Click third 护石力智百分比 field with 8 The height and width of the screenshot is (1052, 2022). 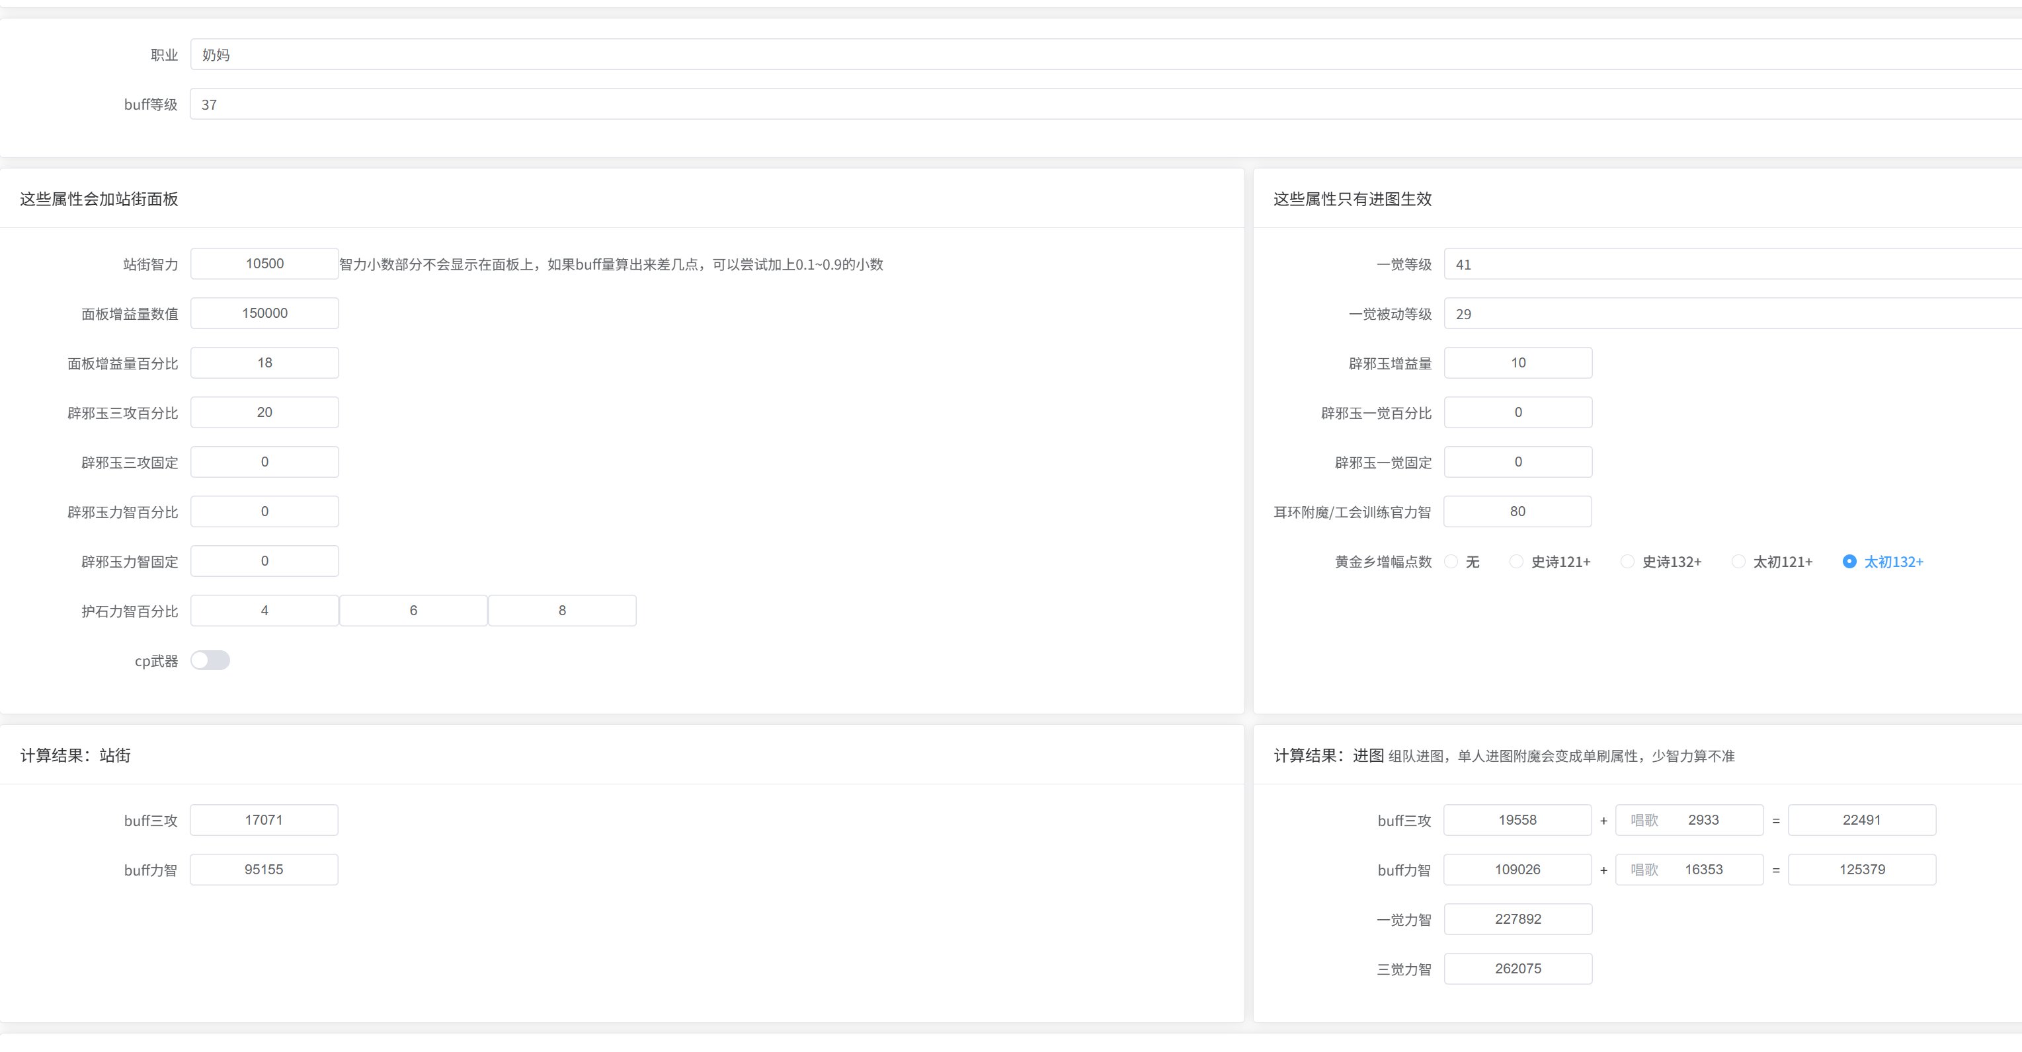(562, 611)
